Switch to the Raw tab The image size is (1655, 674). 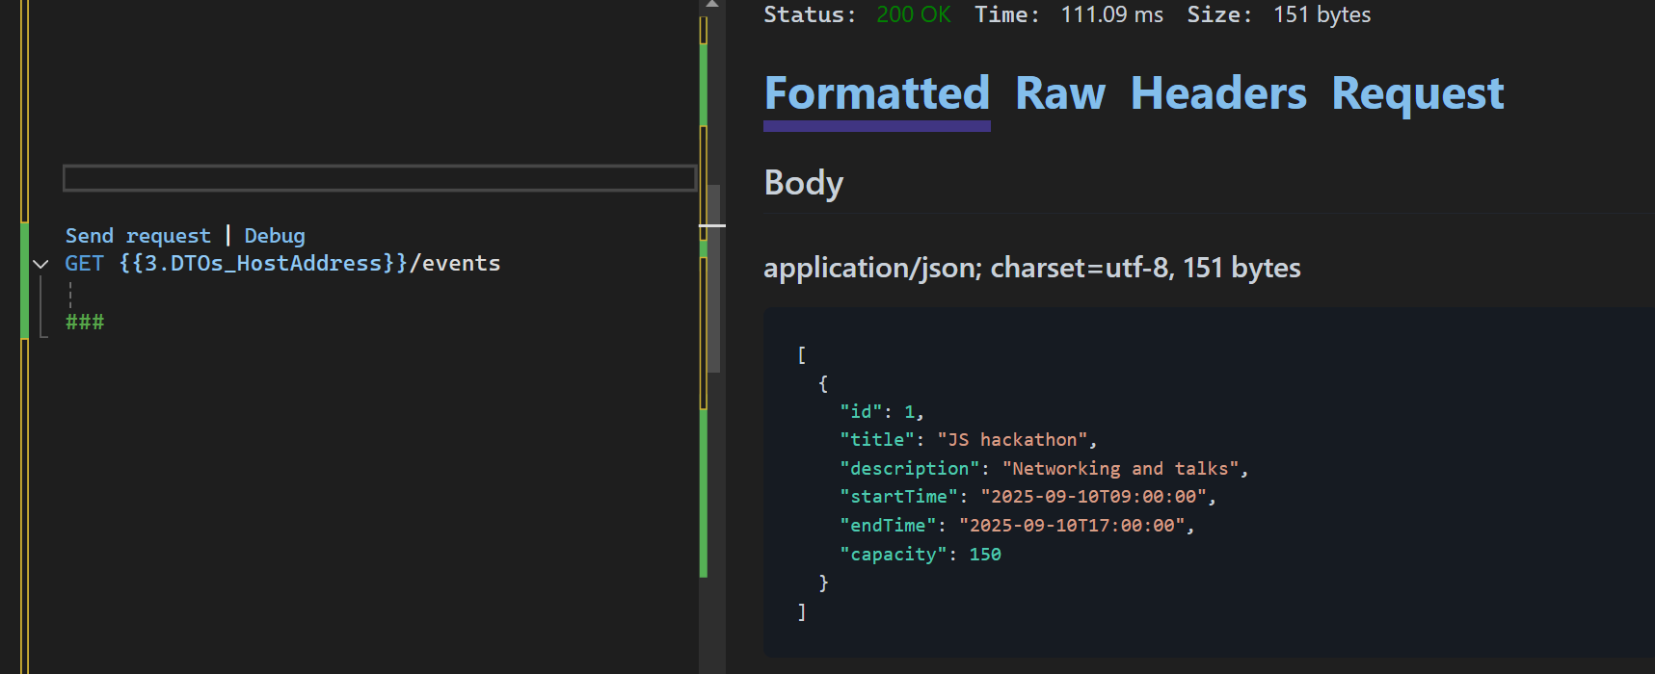point(1060,93)
